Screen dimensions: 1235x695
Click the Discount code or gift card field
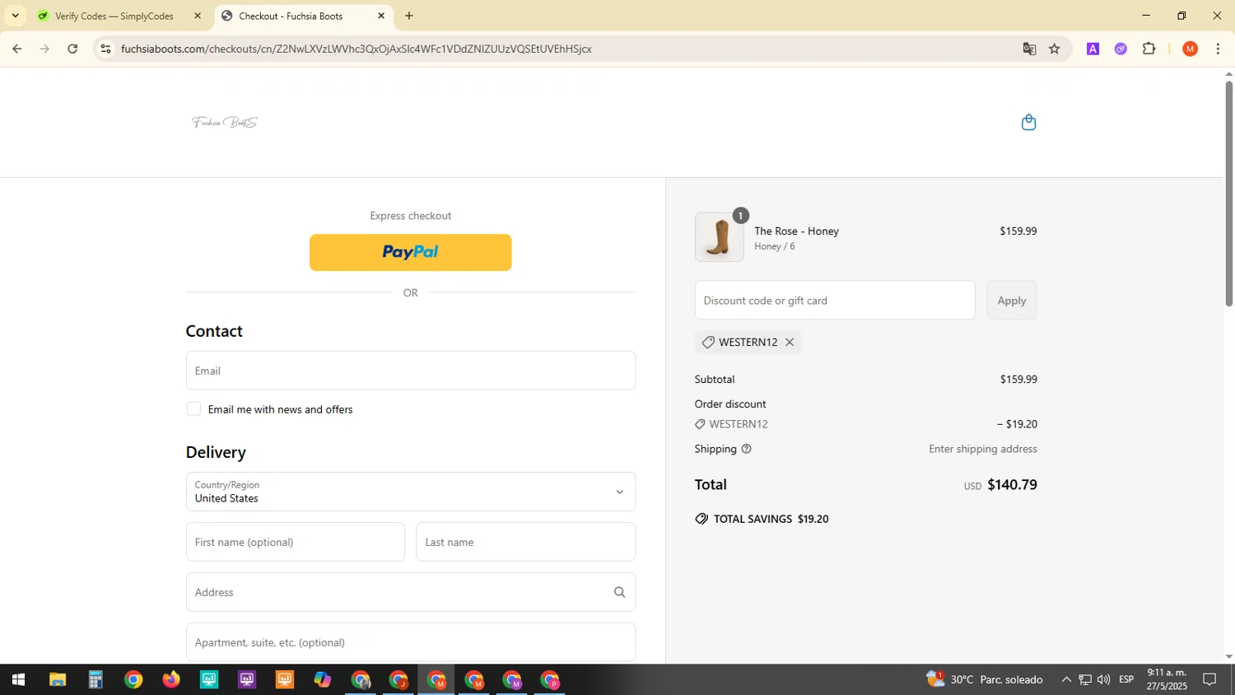coord(835,301)
